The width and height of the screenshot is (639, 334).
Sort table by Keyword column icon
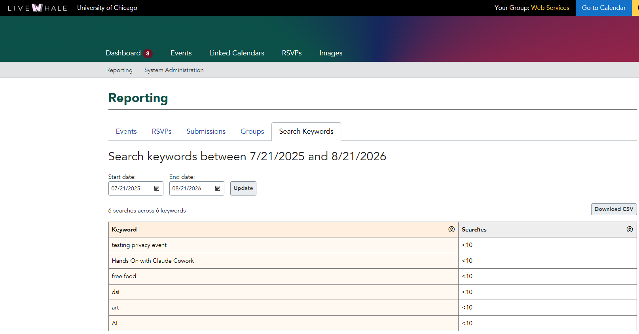coord(451,230)
